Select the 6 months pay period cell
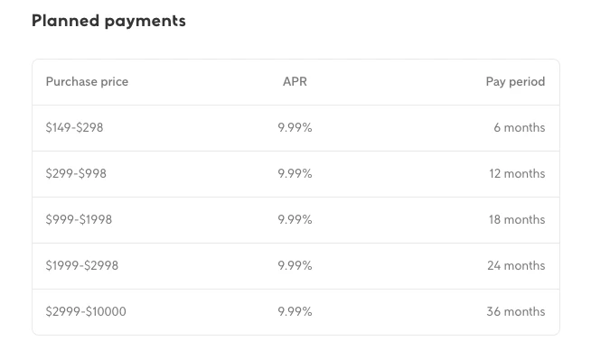 520,127
